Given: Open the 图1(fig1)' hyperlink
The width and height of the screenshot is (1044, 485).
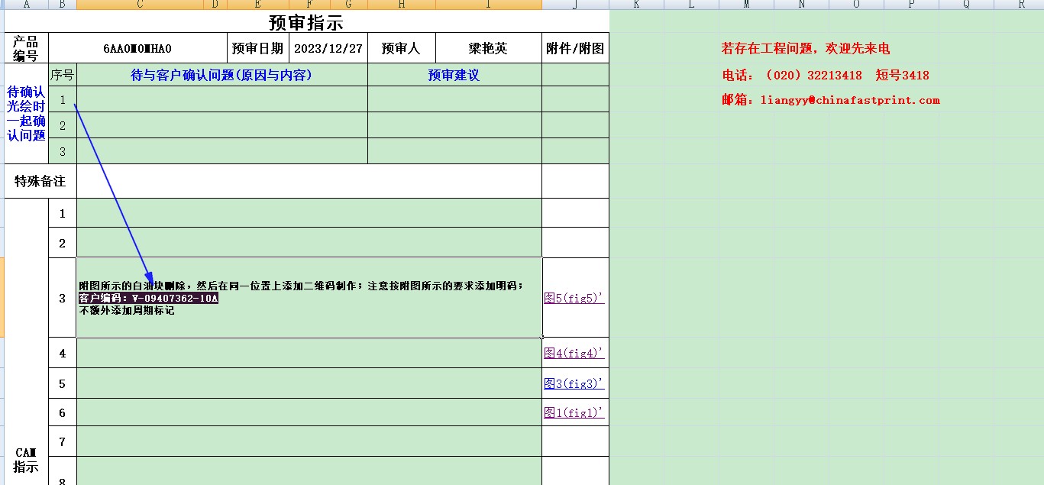Looking at the screenshot, I should (574, 412).
